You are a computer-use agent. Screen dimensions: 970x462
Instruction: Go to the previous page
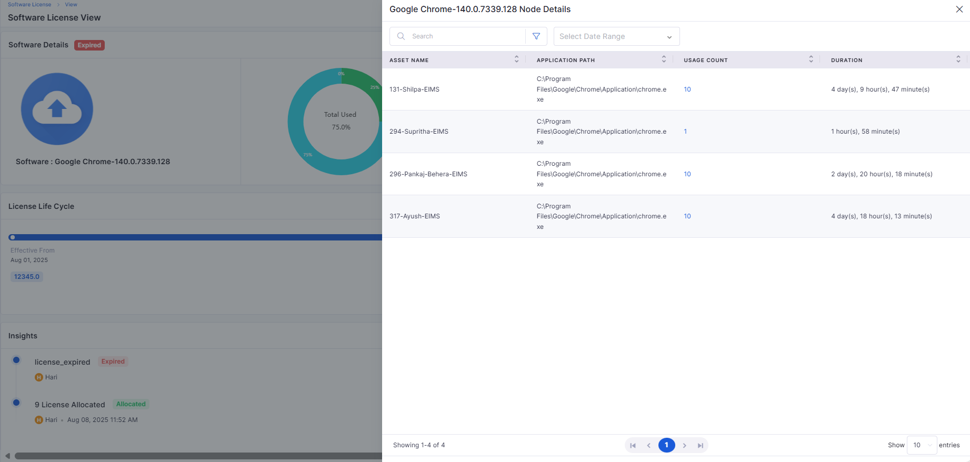[648, 445]
